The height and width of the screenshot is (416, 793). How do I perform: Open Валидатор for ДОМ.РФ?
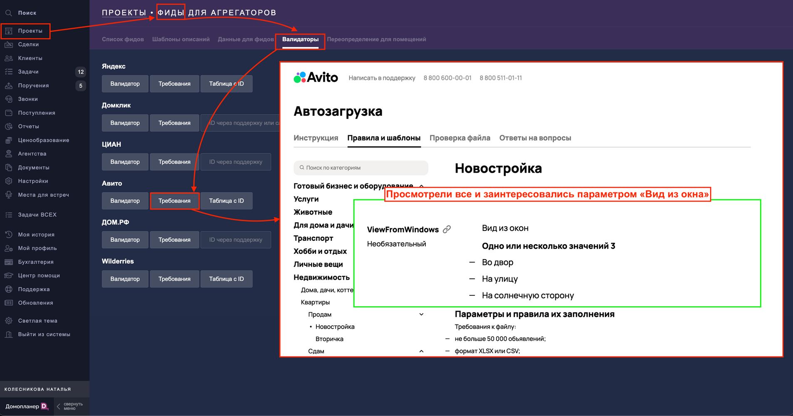125,240
